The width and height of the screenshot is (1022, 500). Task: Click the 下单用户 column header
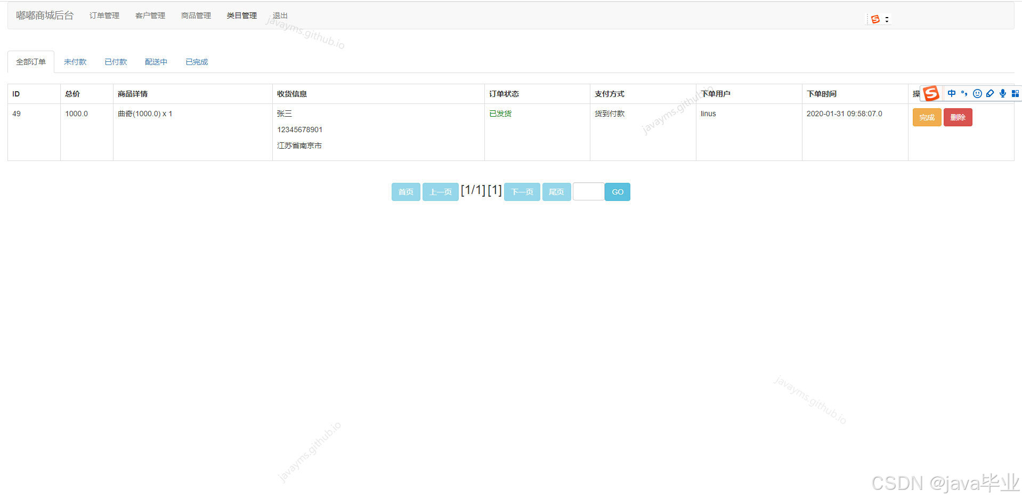click(716, 94)
